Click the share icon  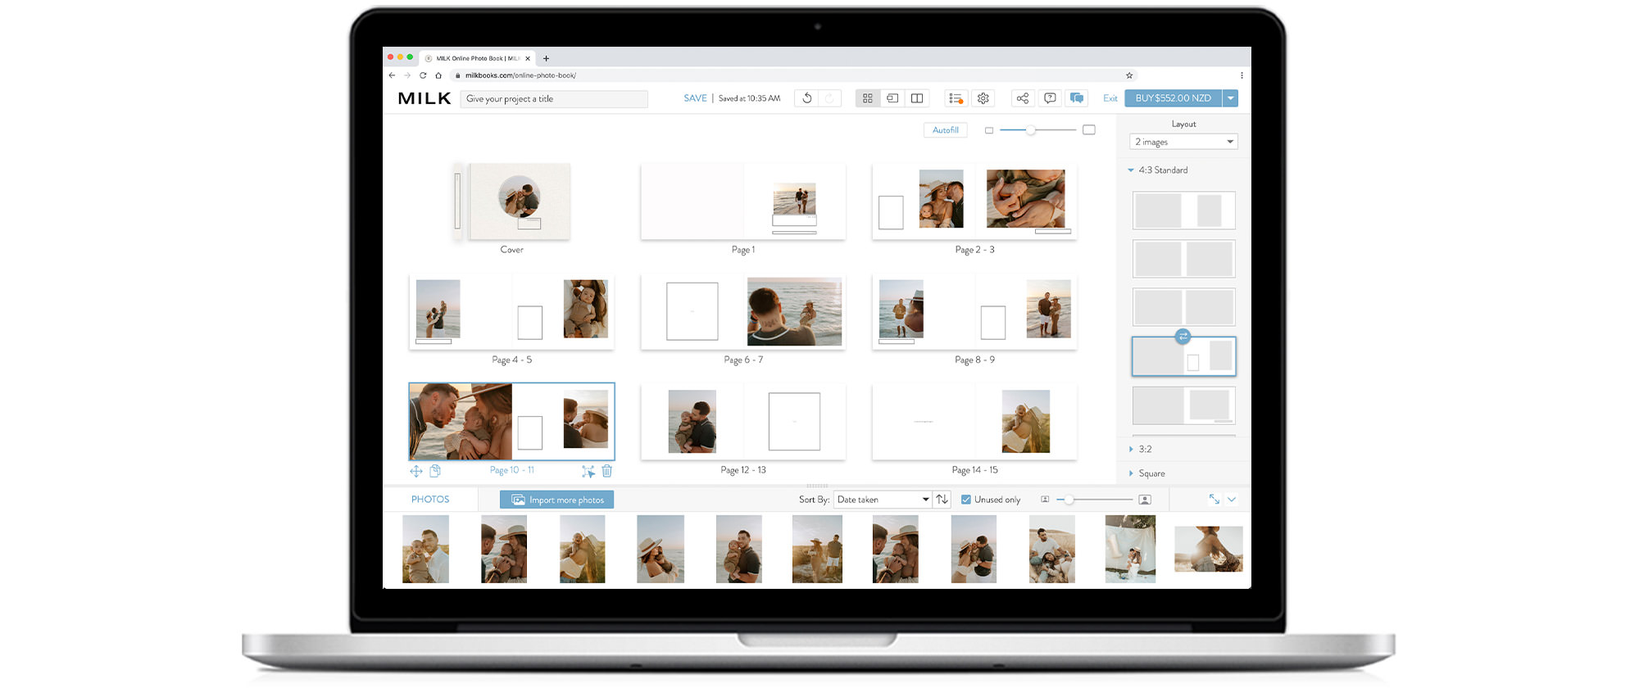point(1023,98)
